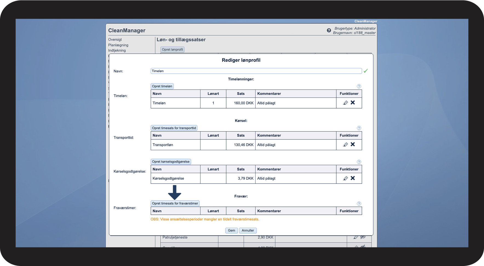Screen dimensions: 484x266
Task: Click Patruljetjeneste in background table
Action: point(175,237)
